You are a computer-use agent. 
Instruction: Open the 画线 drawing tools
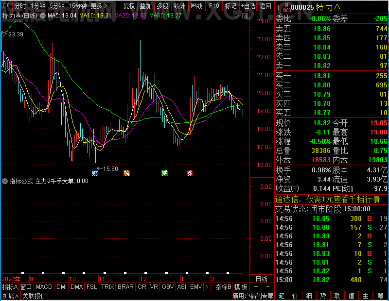[197, 6]
